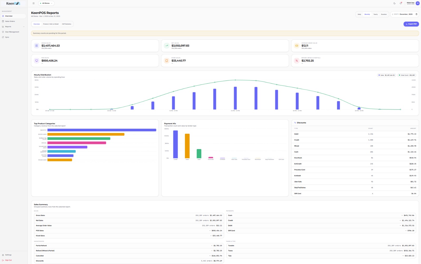The image size is (421, 264).
Task: Switch to dark mode using the moon icon
Action: point(394,3)
